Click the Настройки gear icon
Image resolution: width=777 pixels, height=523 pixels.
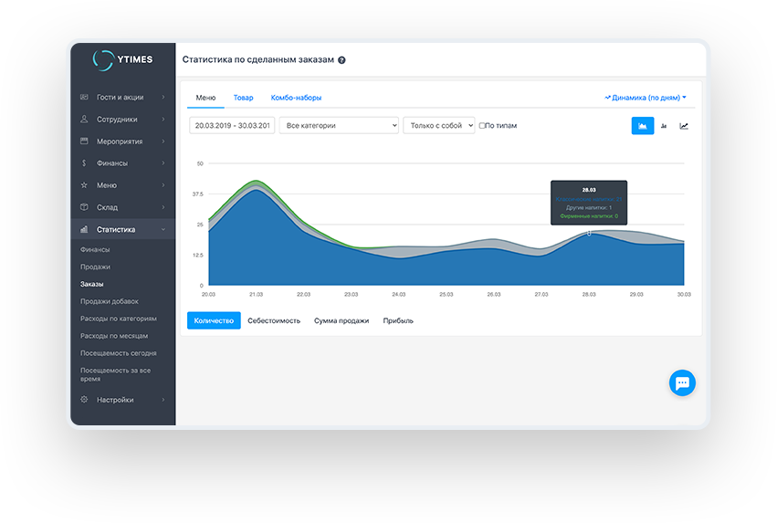pyautogui.click(x=84, y=400)
